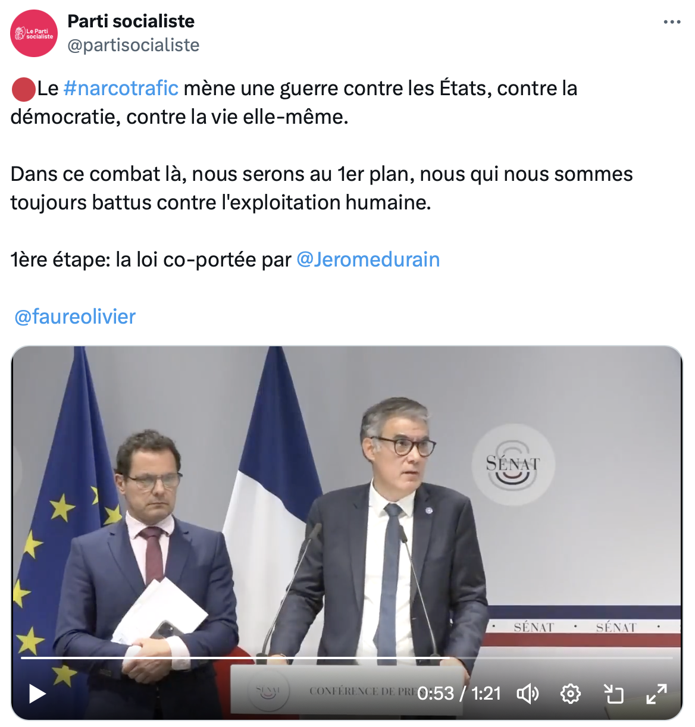Open video settings gear icon
Image resolution: width=695 pixels, height=727 pixels.
(571, 694)
